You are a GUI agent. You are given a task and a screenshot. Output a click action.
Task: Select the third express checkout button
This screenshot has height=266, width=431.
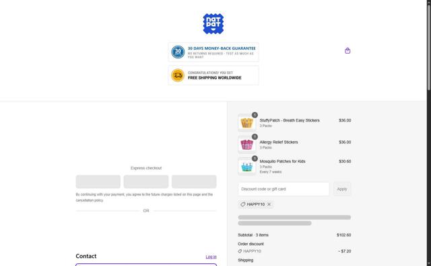coord(194,181)
